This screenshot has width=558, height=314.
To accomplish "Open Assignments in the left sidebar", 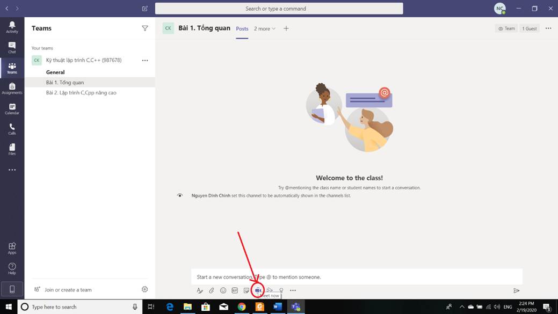I will 12,89.
